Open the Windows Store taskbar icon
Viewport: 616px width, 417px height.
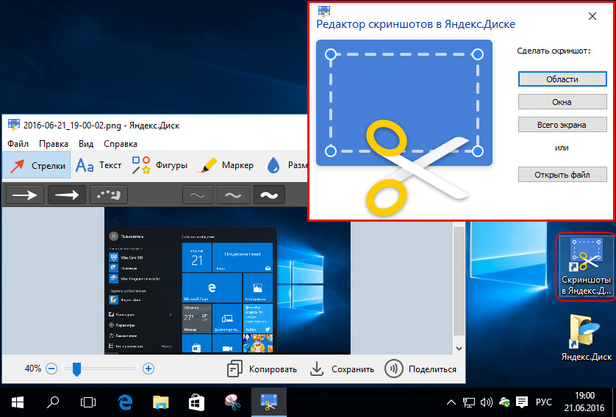tap(196, 402)
